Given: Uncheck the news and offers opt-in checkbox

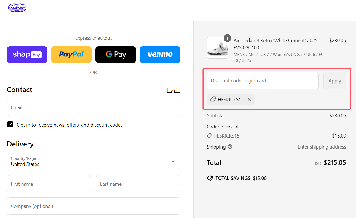Looking at the screenshot, I should (x=10, y=125).
